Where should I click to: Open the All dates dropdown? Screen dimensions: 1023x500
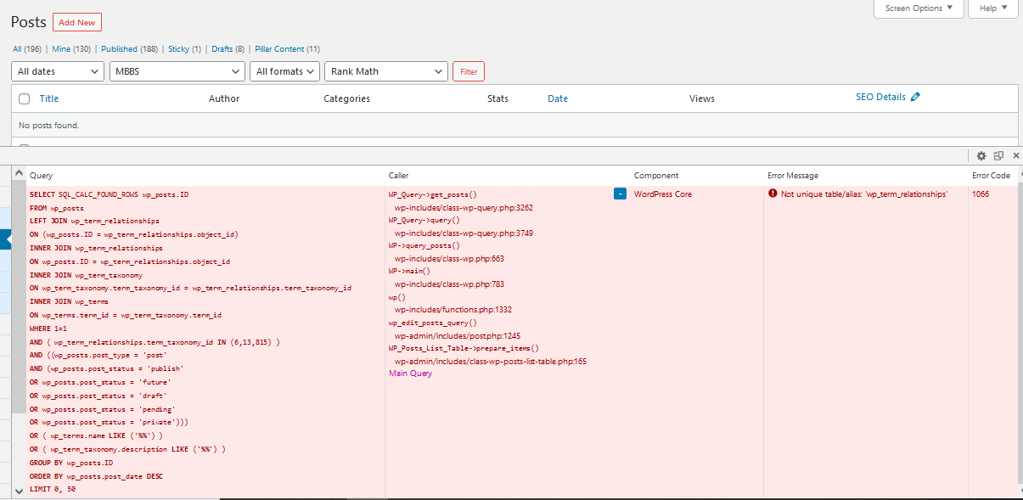[x=58, y=71]
